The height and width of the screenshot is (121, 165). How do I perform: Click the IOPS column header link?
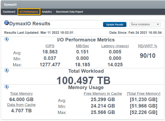click(50, 46)
